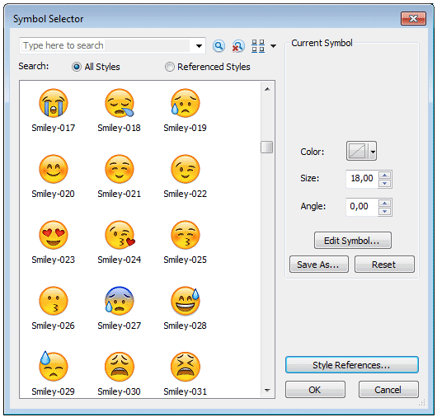
Task: Click the symbol list scroll up arrow
Action: [267, 89]
